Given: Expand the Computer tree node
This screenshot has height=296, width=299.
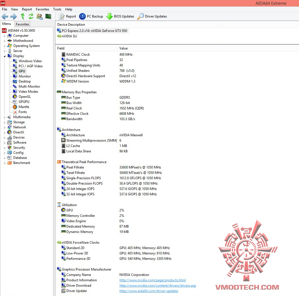Looking at the screenshot, I should pyautogui.click(x=5, y=36).
